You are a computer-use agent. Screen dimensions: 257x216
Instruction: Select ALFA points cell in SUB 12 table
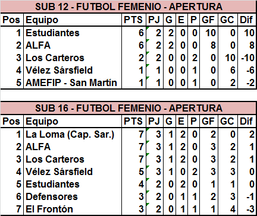134,45
